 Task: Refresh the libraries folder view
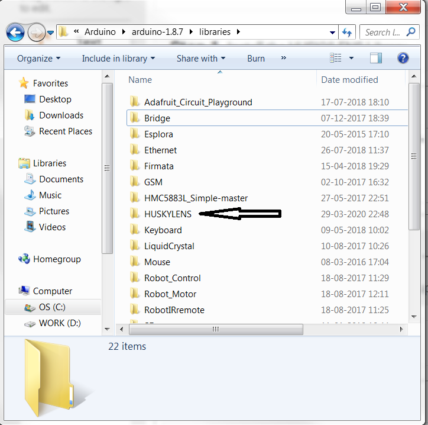[347, 32]
